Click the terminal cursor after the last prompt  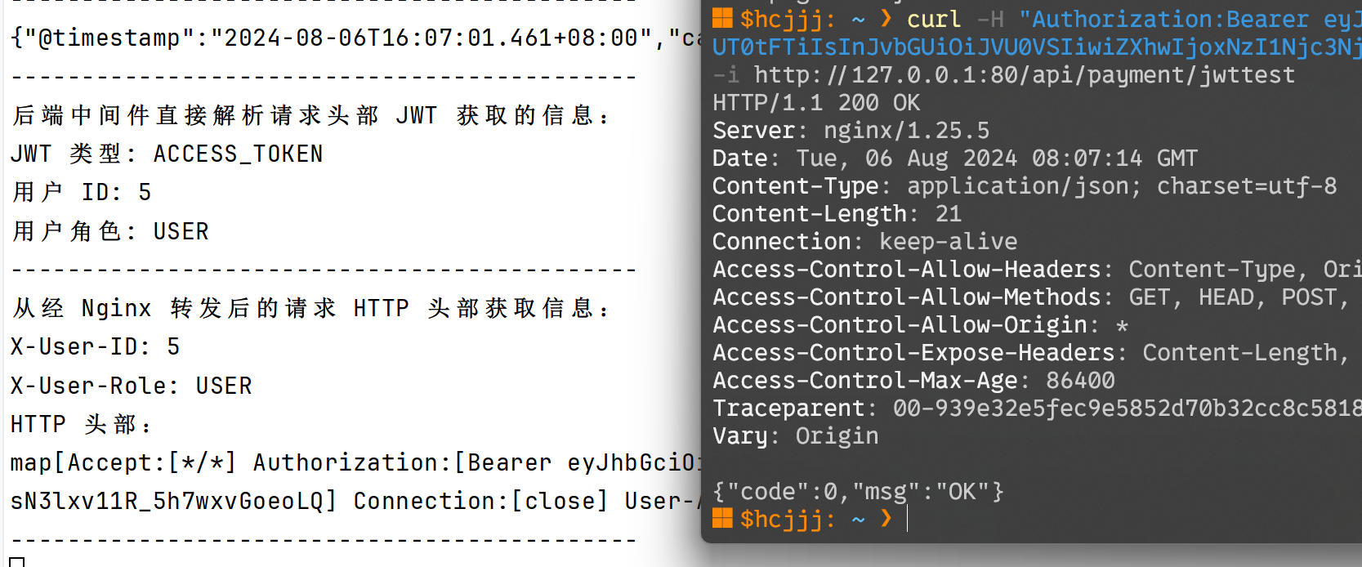coord(908,519)
